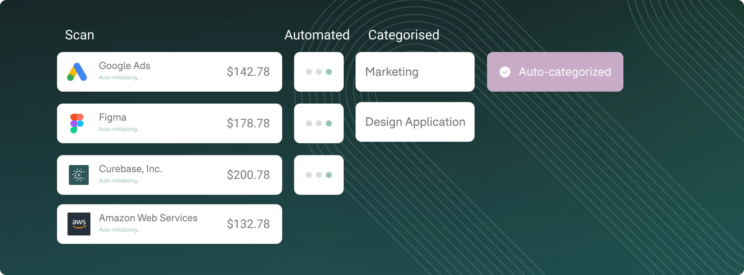This screenshot has width=744, height=275.
Task: Click the Curebase, Inc. vendor name
Action: (130, 169)
